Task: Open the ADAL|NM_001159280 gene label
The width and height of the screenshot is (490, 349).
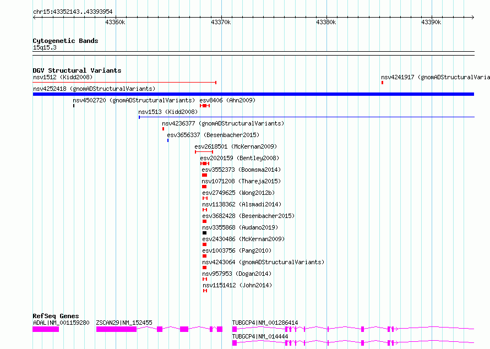Action: [x=61, y=323]
